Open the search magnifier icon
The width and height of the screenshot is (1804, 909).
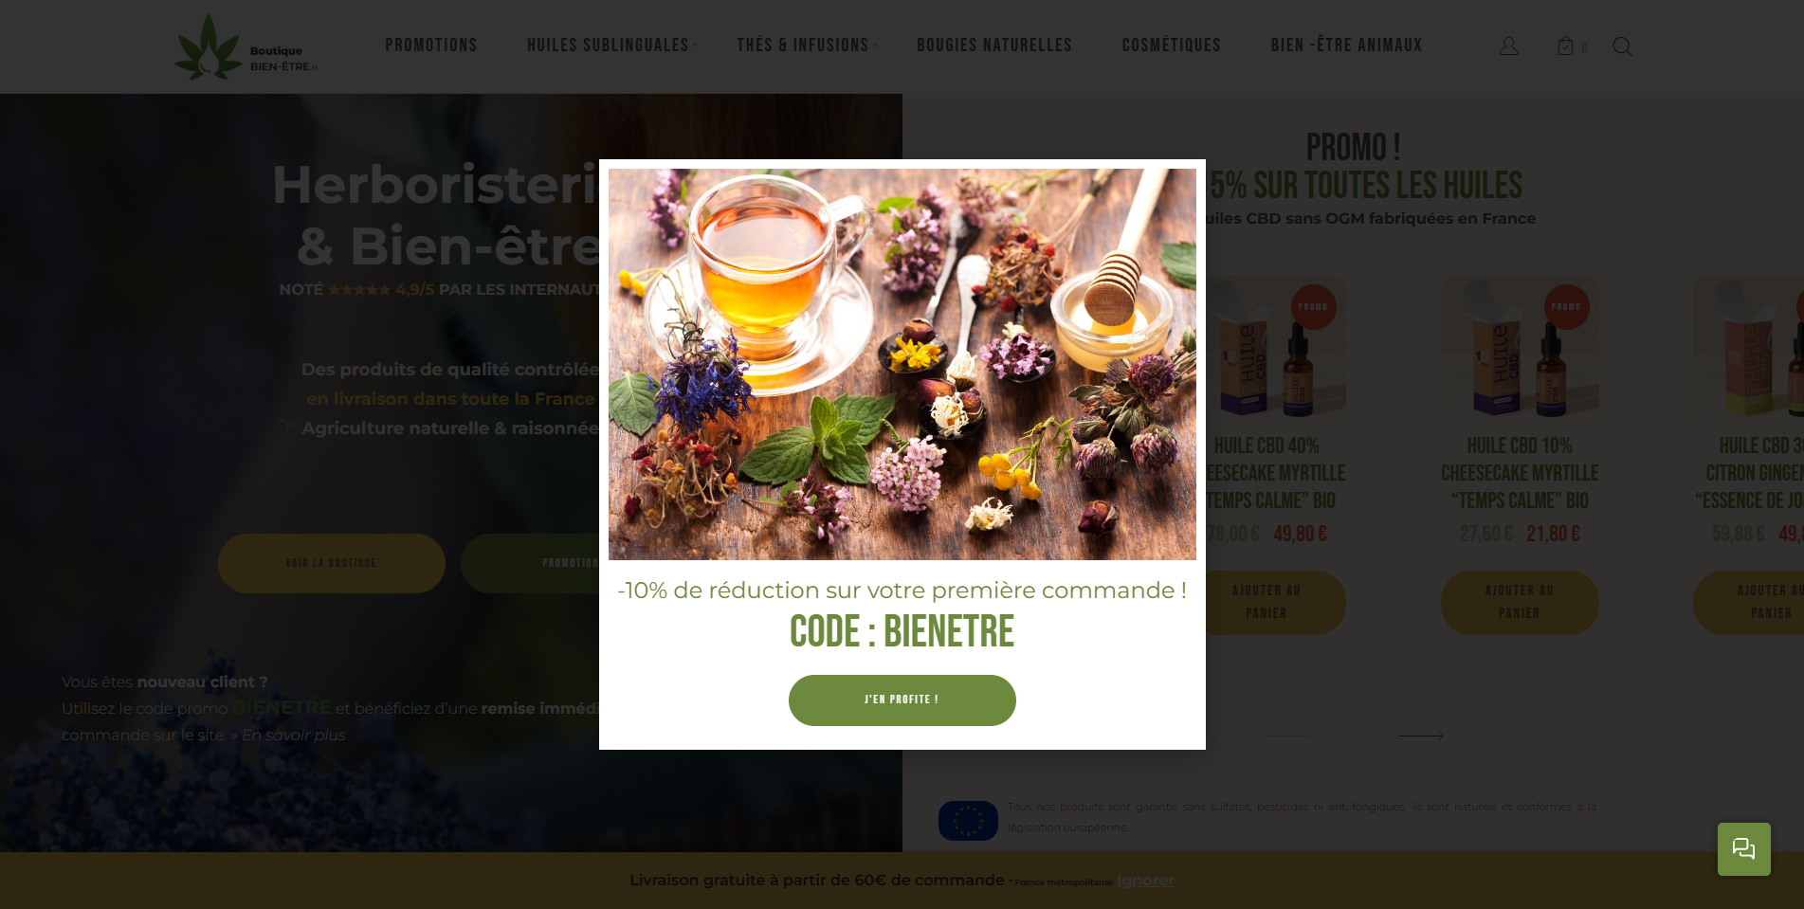[1622, 46]
